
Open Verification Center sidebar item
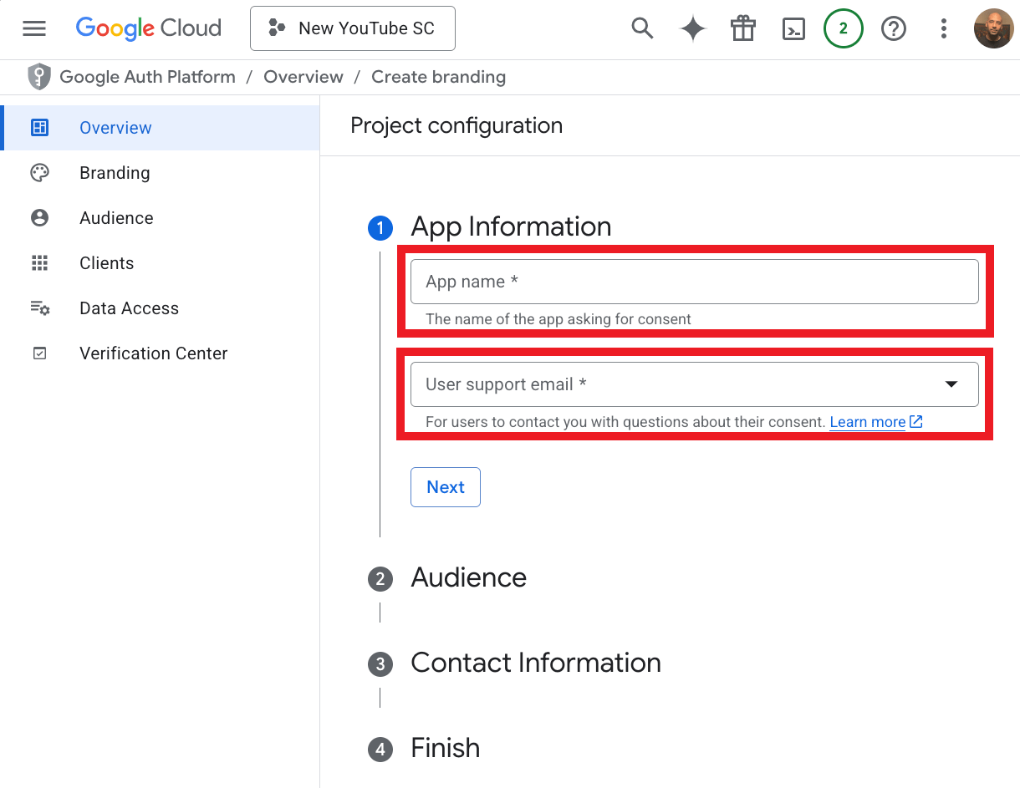(x=153, y=353)
